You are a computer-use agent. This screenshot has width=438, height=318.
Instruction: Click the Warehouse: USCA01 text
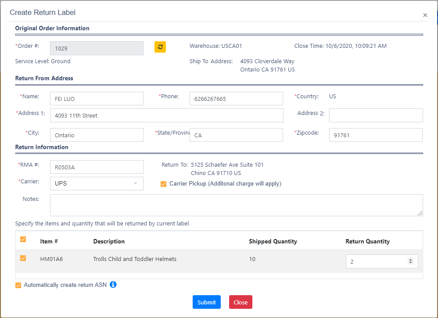[215, 46]
